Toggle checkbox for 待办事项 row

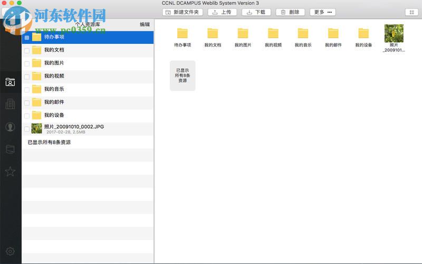pos(27,37)
